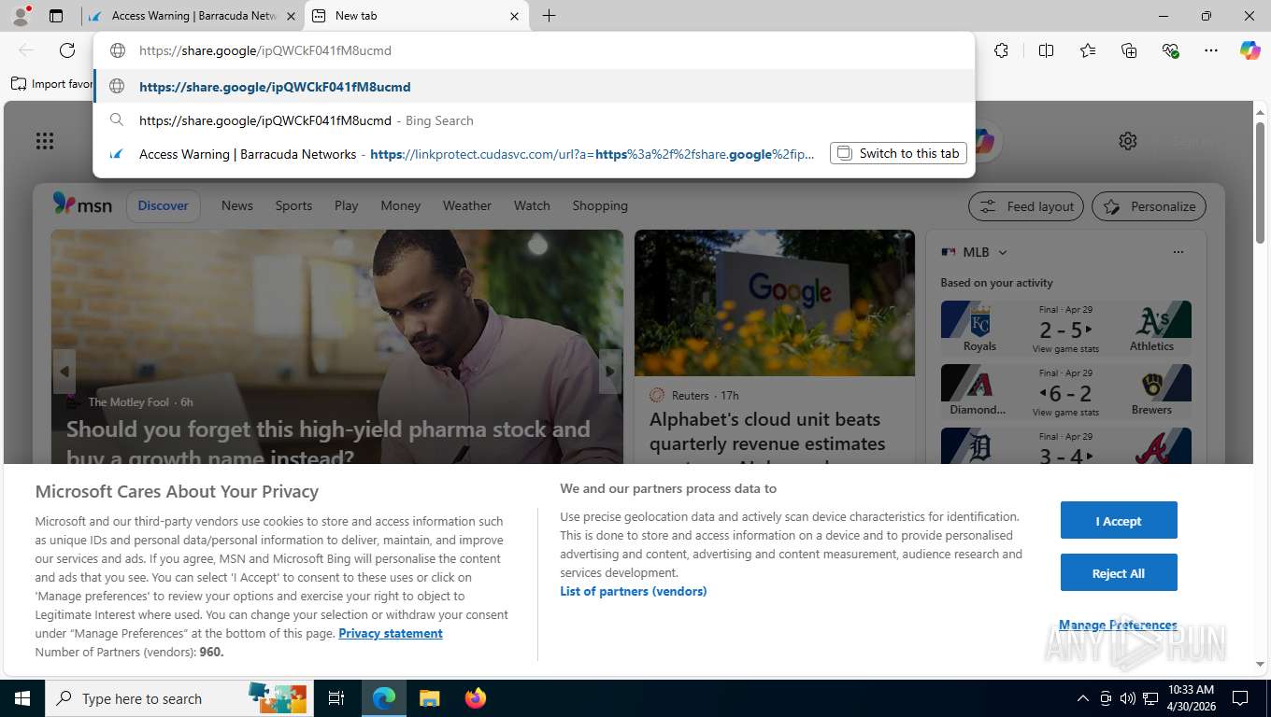This screenshot has height=717, width=1271.
Task: Click the Browser essentials heart icon
Action: tap(1170, 50)
